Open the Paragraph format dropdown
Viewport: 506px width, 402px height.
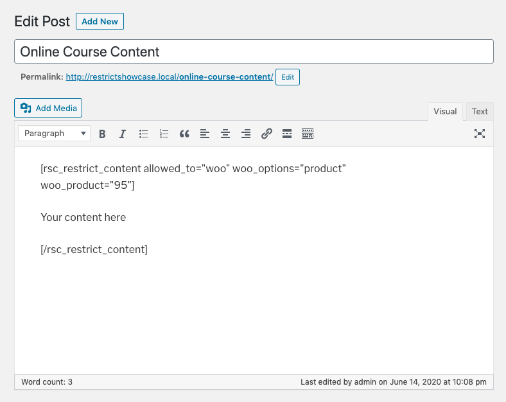click(x=54, y=133)
